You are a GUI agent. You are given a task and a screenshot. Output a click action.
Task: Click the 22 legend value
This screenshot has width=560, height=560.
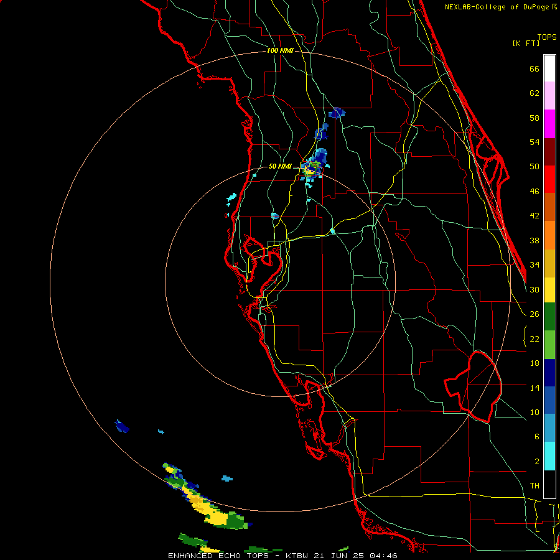534,339
